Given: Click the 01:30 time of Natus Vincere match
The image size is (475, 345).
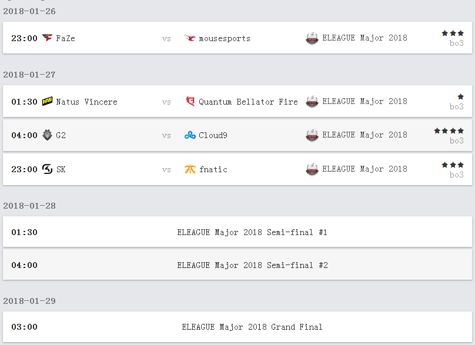Looking at the screenshot, I should click(24, 102).
